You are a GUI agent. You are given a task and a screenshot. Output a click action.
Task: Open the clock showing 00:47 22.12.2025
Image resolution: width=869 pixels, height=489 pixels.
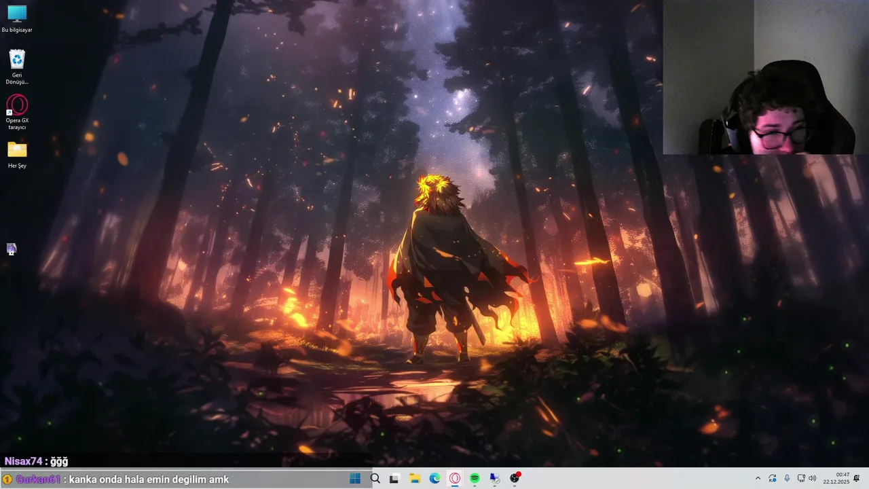[836, 478]
